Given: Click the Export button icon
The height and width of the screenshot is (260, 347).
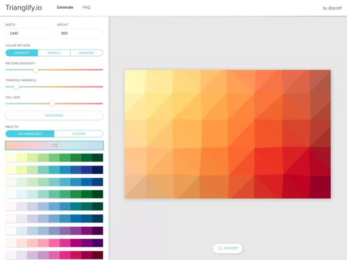Looking at the screenshot, I should pos(220,248).
